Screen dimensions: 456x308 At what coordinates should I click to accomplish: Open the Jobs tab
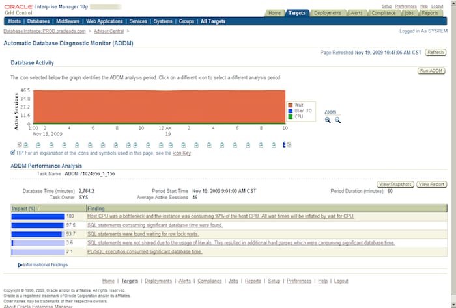pyautogui.click(x=409, y=13)
